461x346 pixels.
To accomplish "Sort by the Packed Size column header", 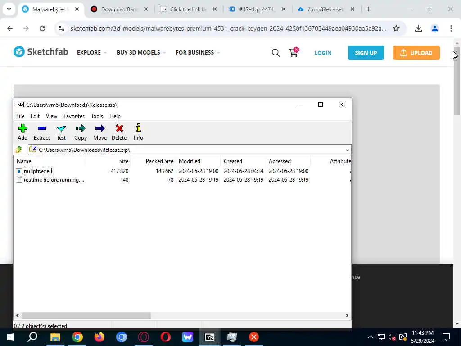I will (x=154, y=161).
